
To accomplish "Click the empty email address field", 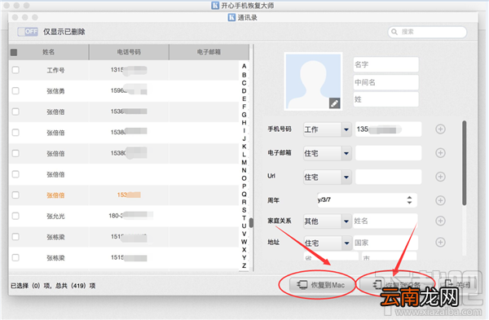I will tap(388, 153).
